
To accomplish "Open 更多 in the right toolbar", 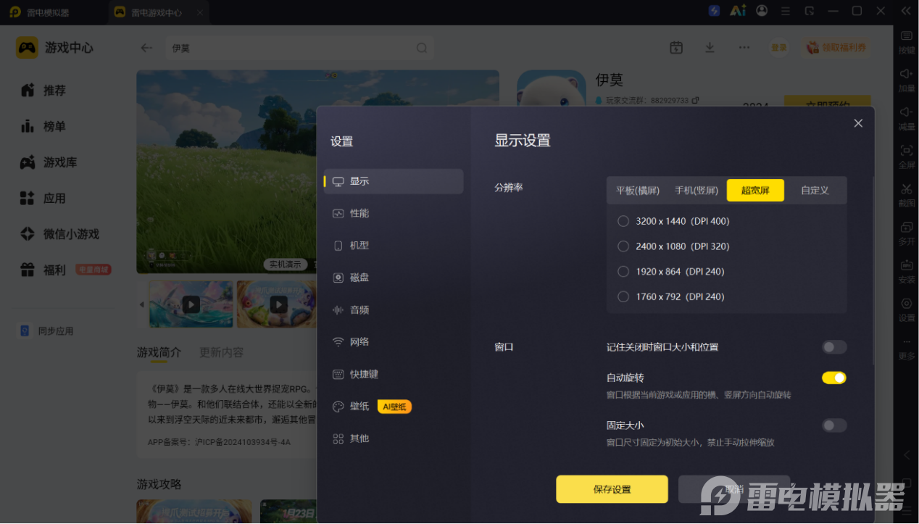I will [906, 348].
